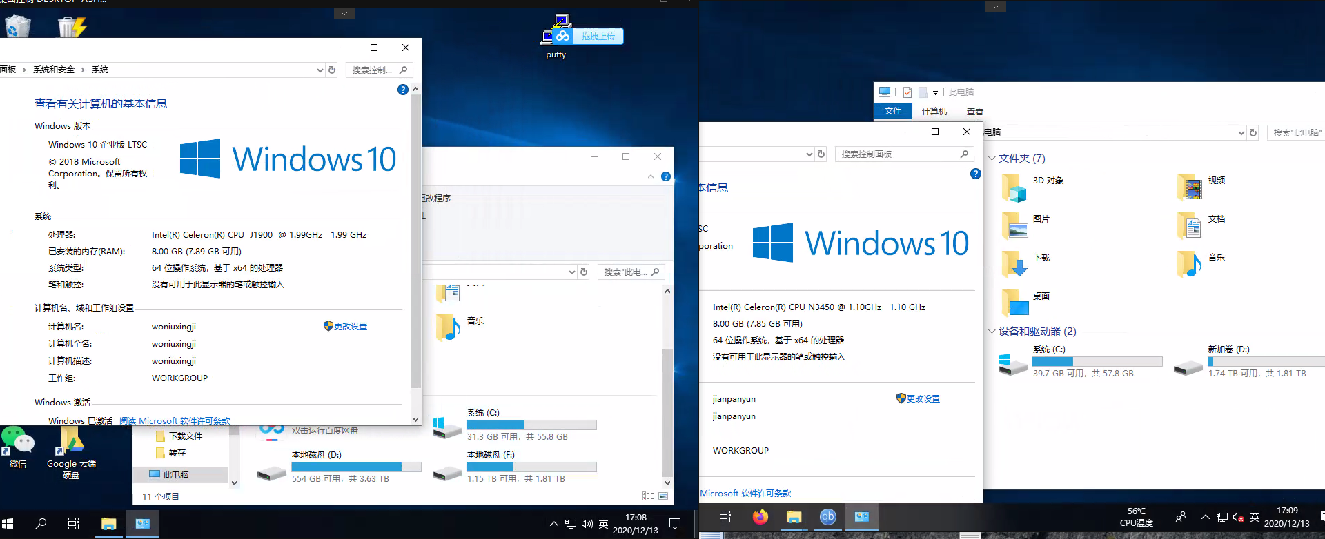Viewport: 1325px width, 539px height.
Task: Open the People icon in the 17:09 taskbar
Action: 1181,517
